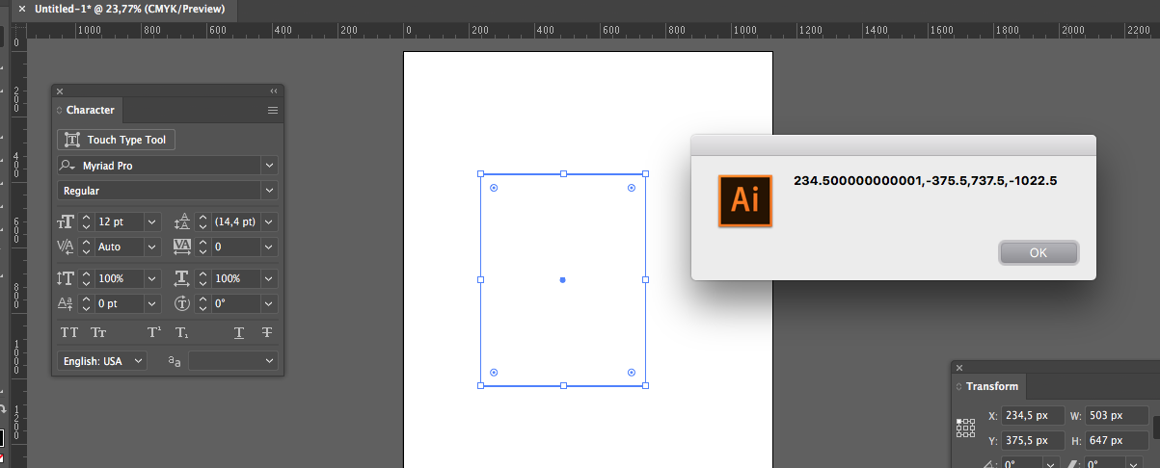This screenshot has width=1160, height=468.
Task: Select the Transform panel tab
Action: click(991, 386)
